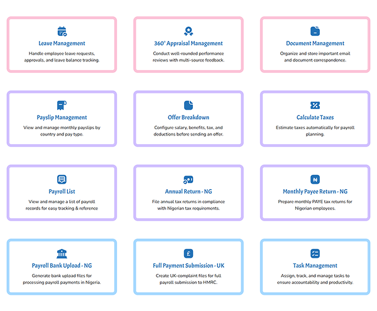Click text 'payroll submission to HMRC.'
This screenshot has height=311, width=377.
coord(188,282)
